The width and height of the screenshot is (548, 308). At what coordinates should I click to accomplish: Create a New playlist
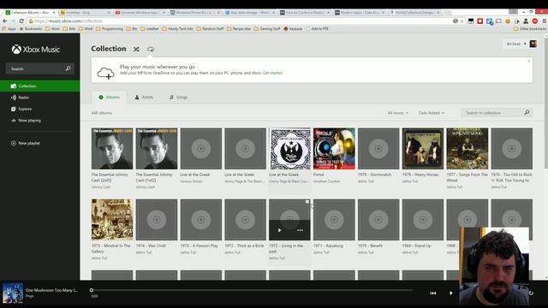(25, 143)
